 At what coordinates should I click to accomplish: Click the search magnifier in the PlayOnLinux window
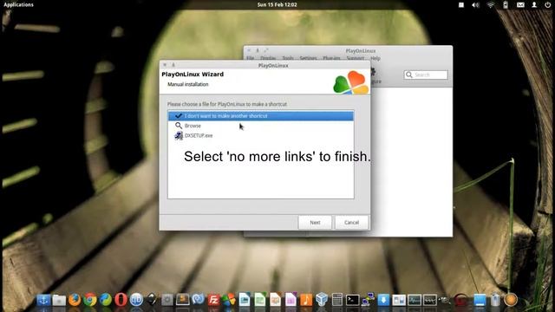(409, 75)
